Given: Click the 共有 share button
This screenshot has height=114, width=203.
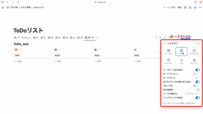Looking at the screenshot, I should tap(179, 8).
